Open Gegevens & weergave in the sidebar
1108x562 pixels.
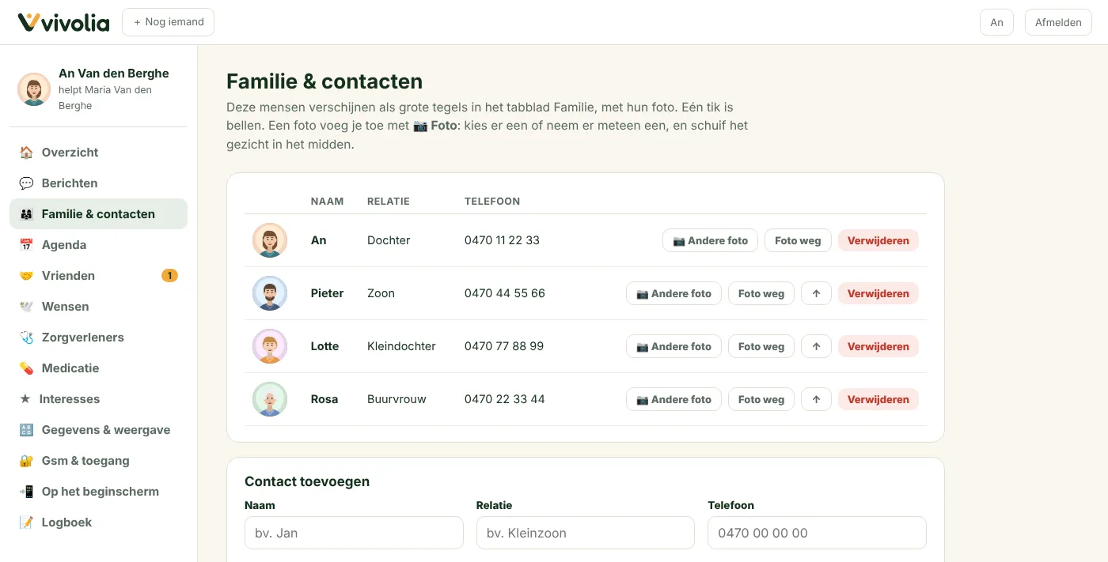click(98, 430)
